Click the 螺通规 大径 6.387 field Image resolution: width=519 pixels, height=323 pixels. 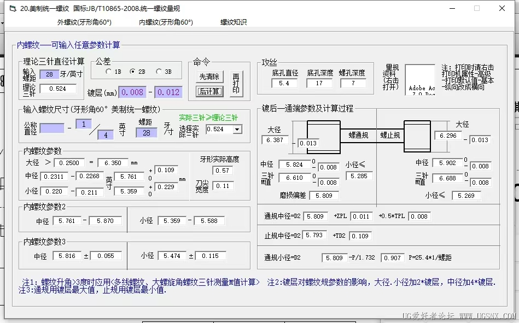[x=275, y=140]
